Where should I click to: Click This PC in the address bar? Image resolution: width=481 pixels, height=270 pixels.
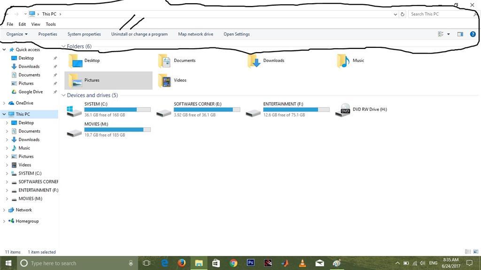pos(49,14)
